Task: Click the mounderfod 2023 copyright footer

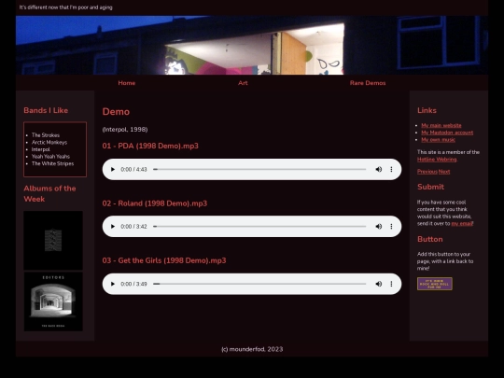Action: (252, 349)
